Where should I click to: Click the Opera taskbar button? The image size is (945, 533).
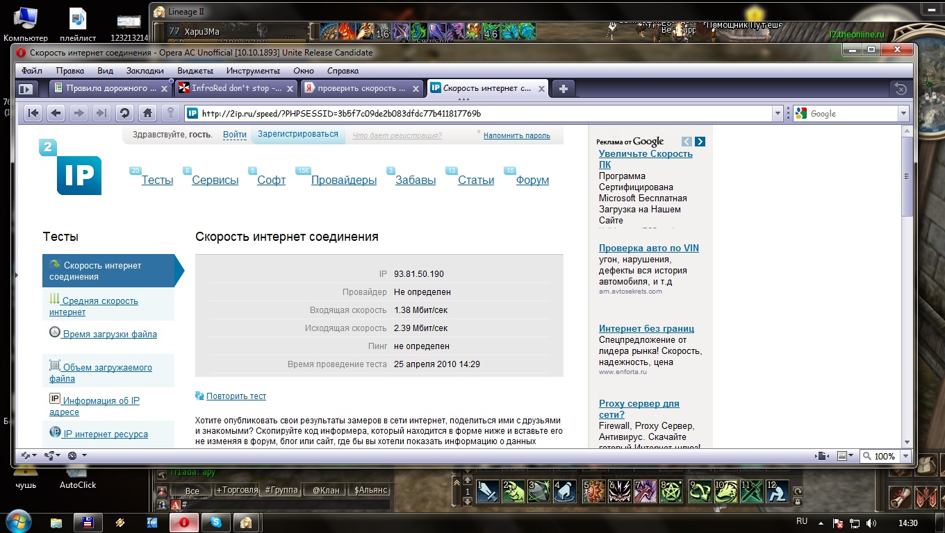[x=184, y=523]
